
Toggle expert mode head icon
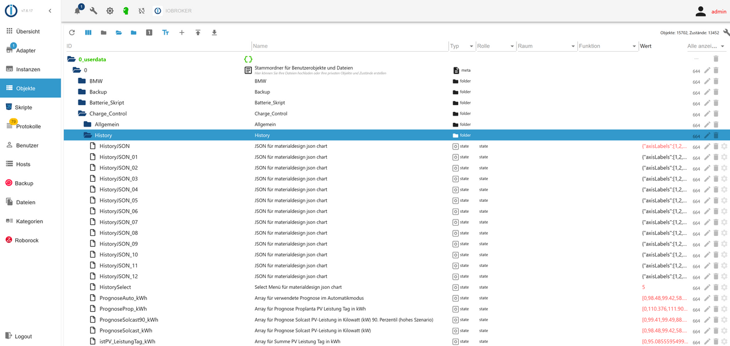[x=125, y=11]
